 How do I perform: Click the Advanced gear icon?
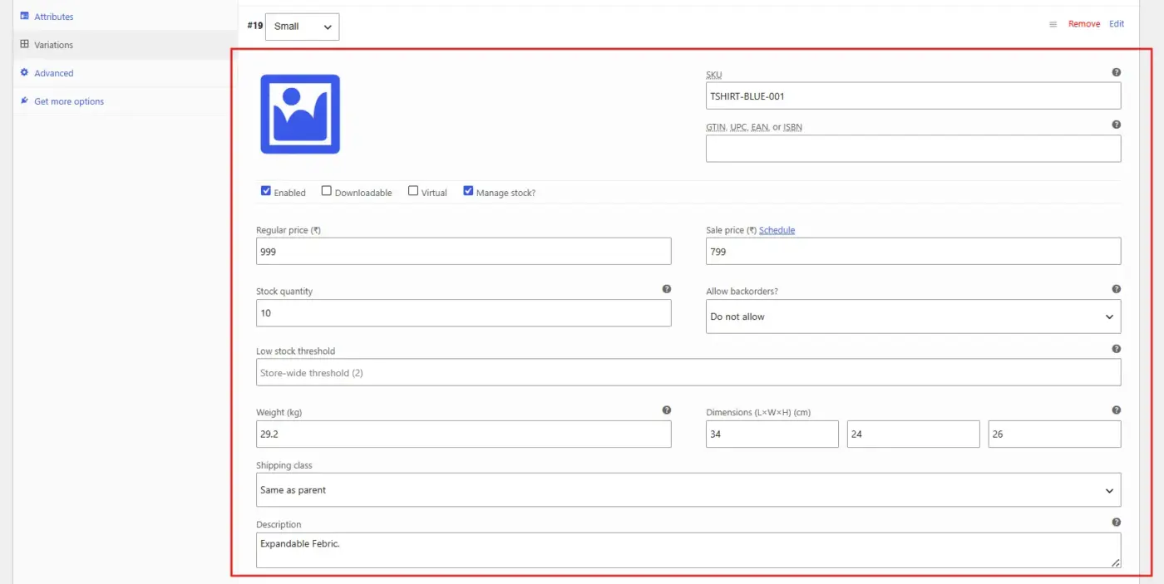pyautogui.click(x=24, y=72)
